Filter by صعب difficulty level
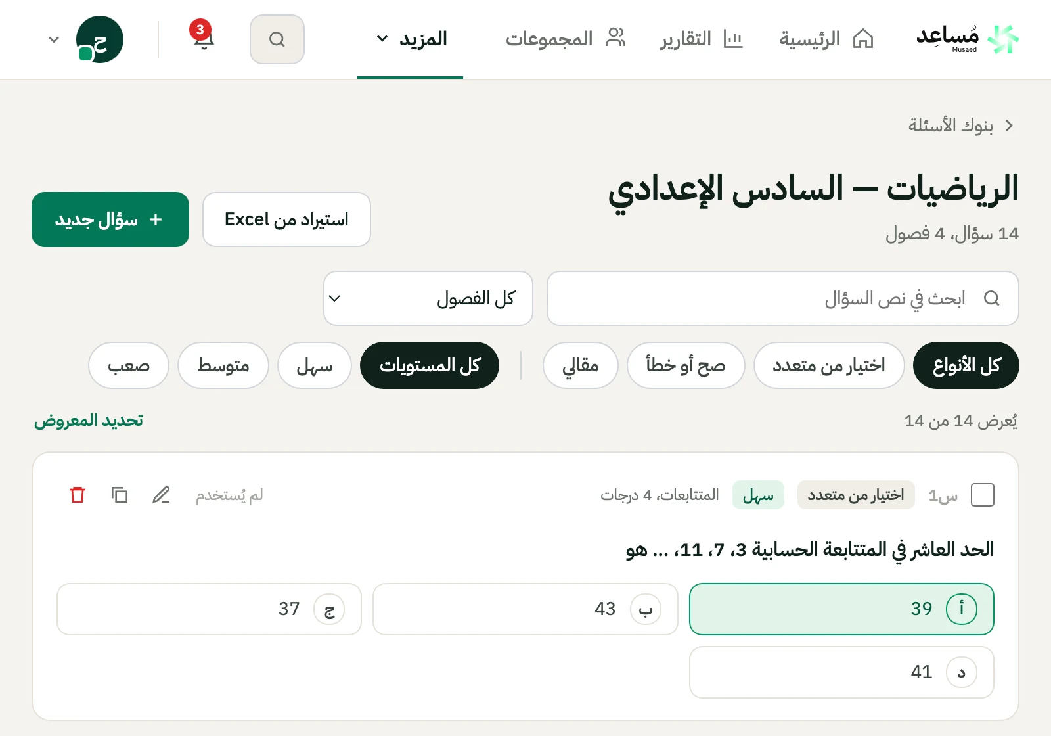 pos(129,365)
